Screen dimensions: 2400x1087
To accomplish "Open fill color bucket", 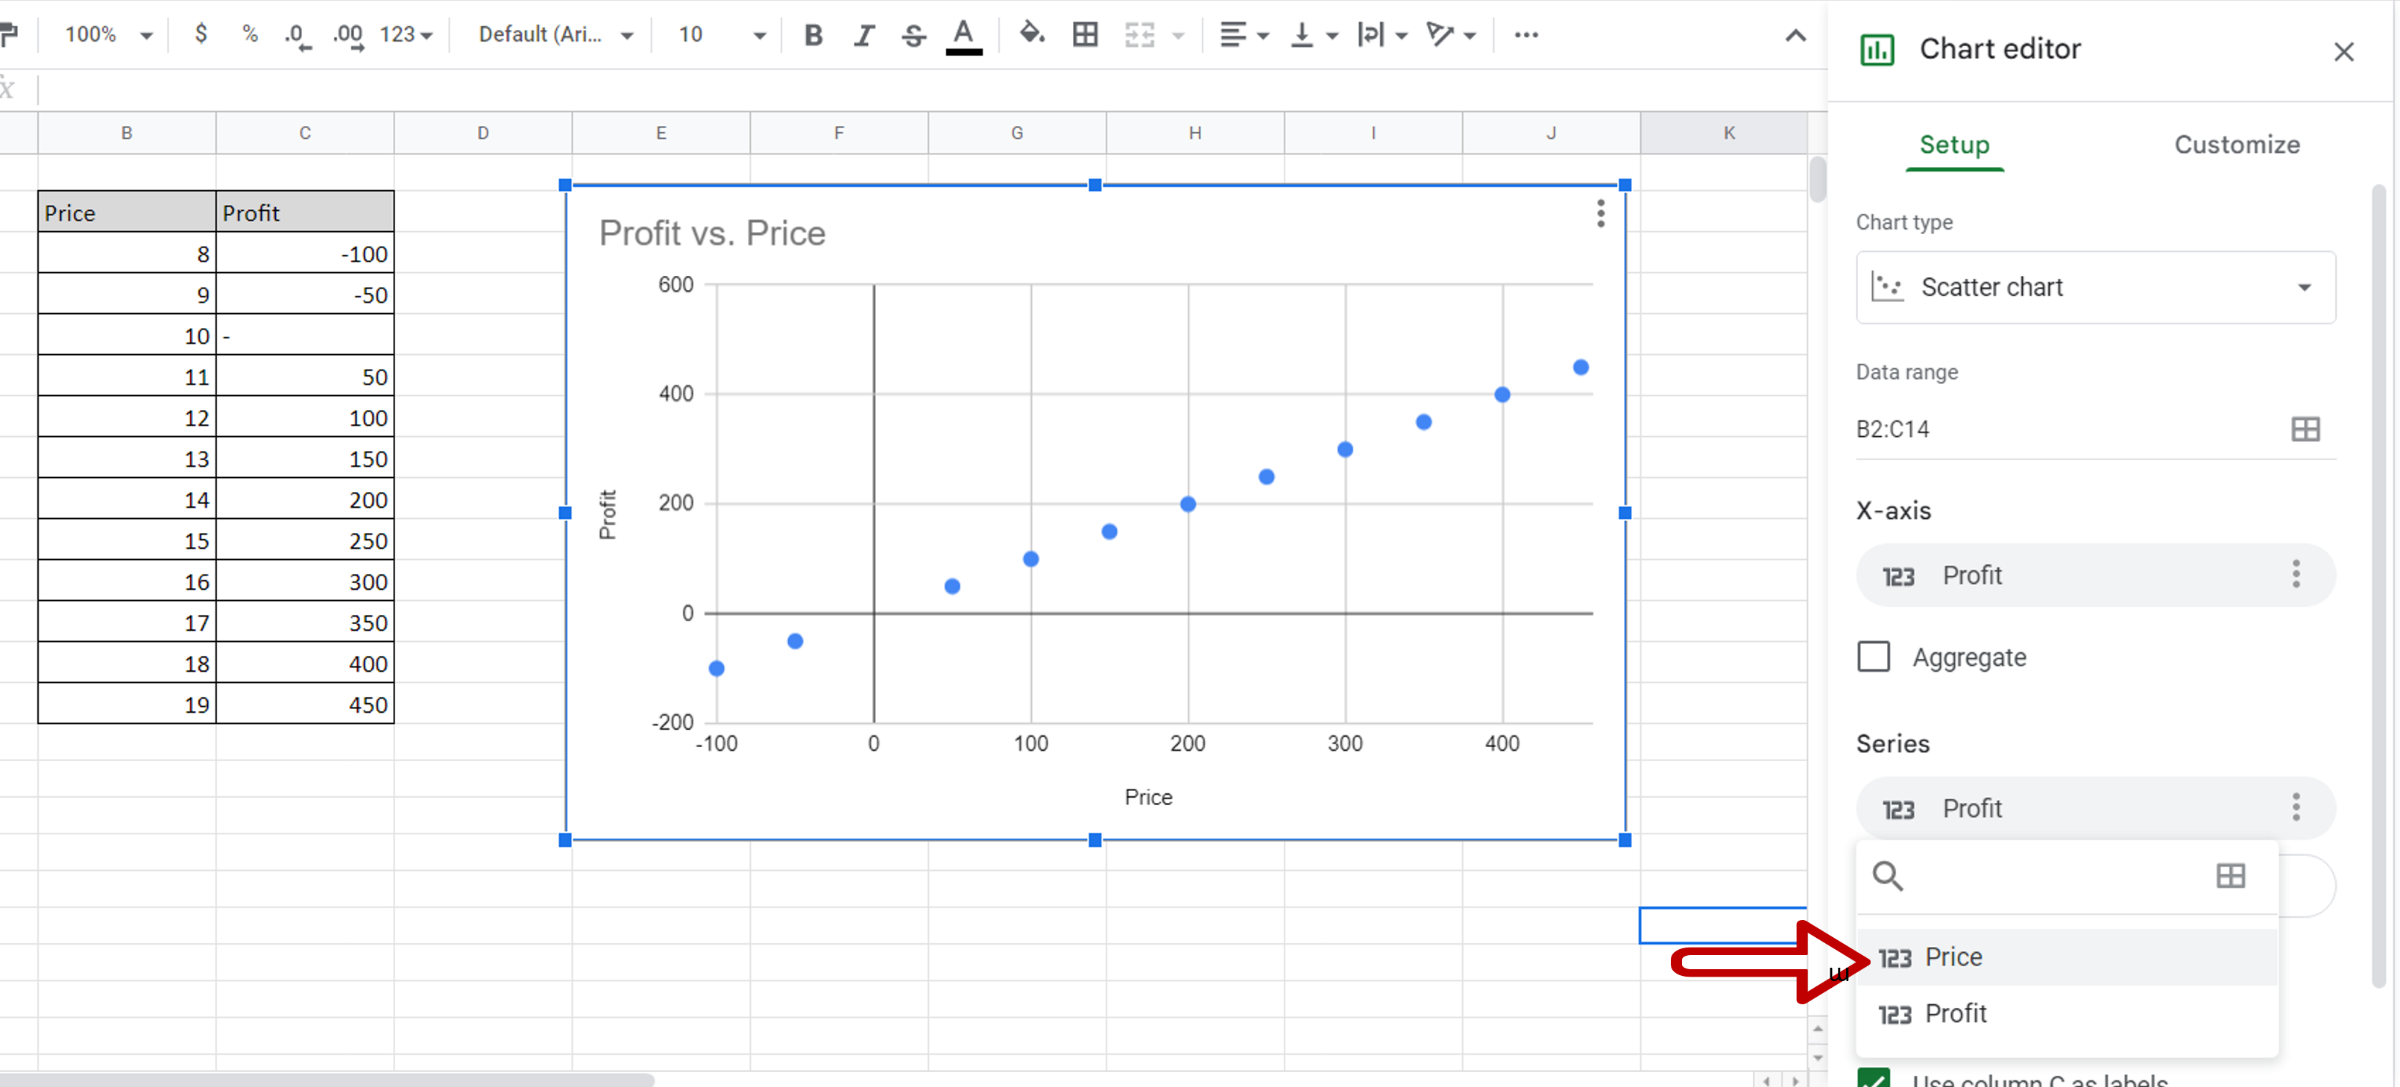I will coord(1031,34).
